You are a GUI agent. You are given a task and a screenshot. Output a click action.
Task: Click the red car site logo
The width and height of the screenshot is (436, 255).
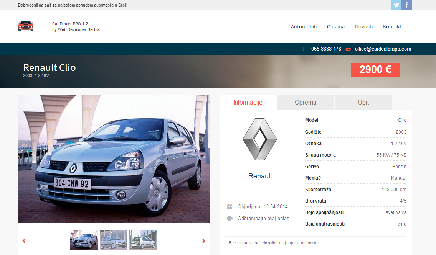pos(26,26)
